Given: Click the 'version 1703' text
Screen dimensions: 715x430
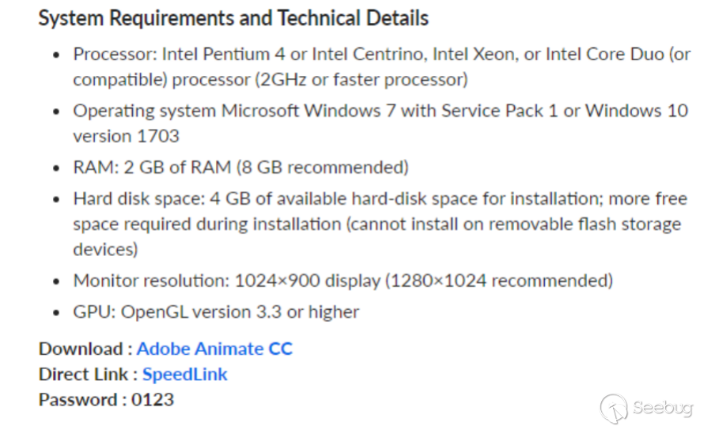Looking at the screenshot, I should coord(126,136).
